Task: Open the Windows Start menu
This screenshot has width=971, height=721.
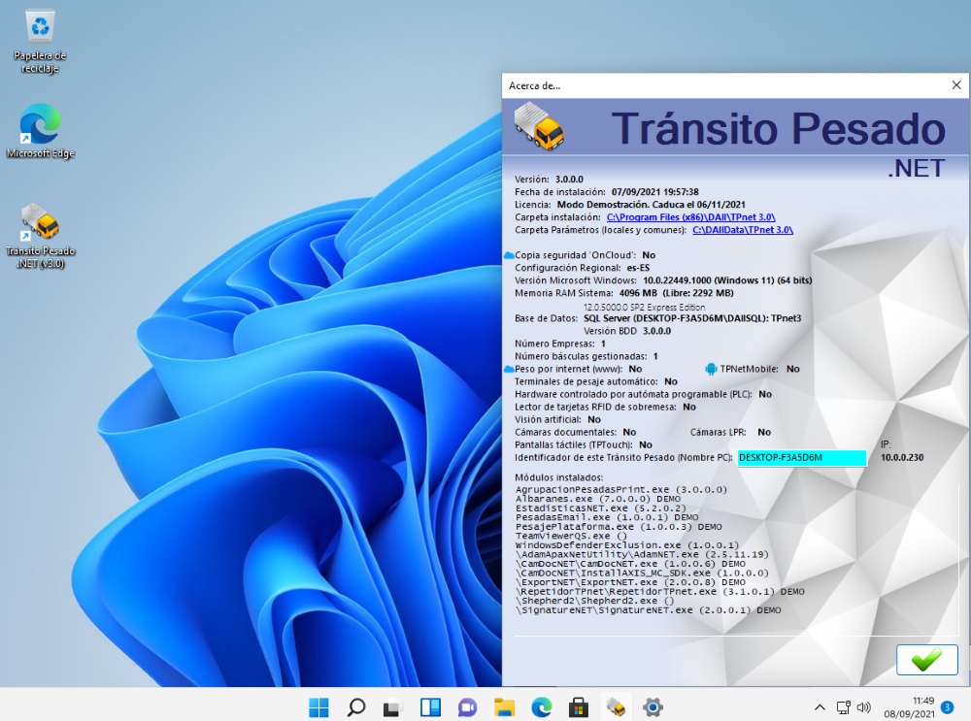Action: click(x=318, y=706)
